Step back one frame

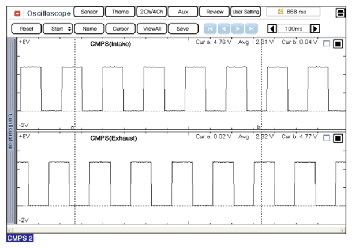(x=224, y=28)
